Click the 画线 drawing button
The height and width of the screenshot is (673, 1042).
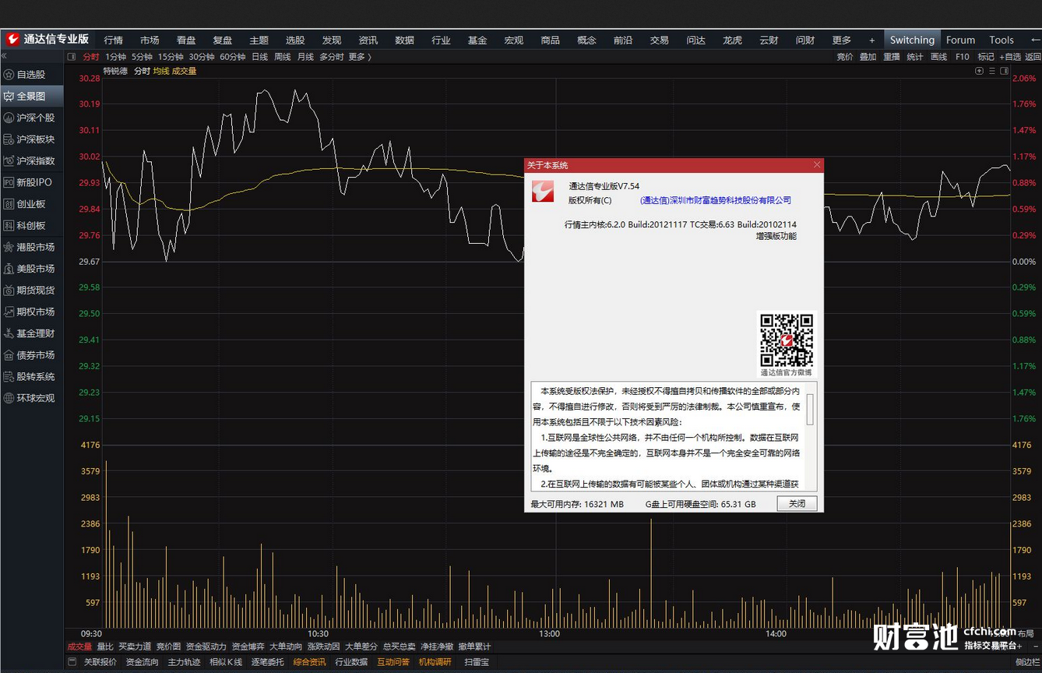[x=938, y=57]
